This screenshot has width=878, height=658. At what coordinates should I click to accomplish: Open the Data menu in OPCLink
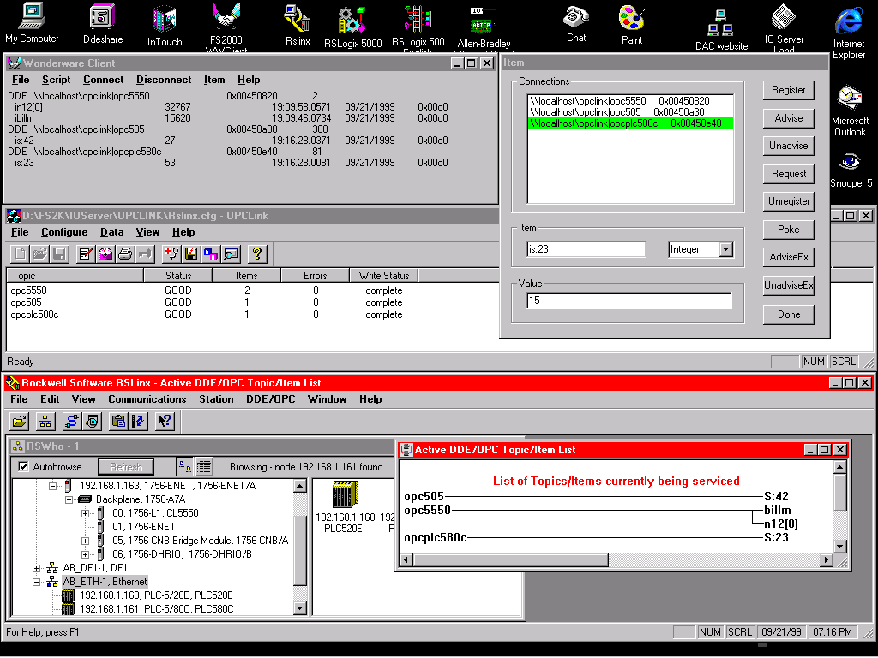coord(112,232)
